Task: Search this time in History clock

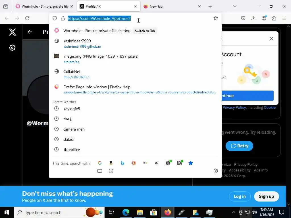Action: pyautogui.click(x=111, y=171)
